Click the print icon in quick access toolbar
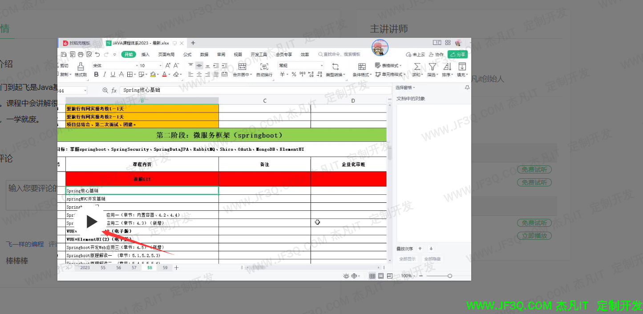The width and height of the screenshot is (643, 314). pyautogui.click(x=81, y=55)
